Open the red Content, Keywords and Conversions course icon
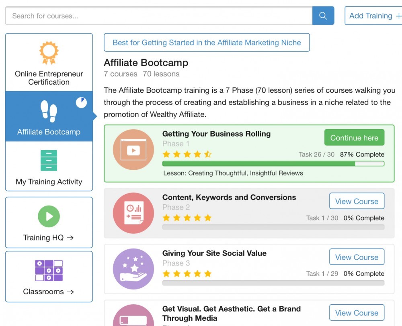 coord(133,213)
